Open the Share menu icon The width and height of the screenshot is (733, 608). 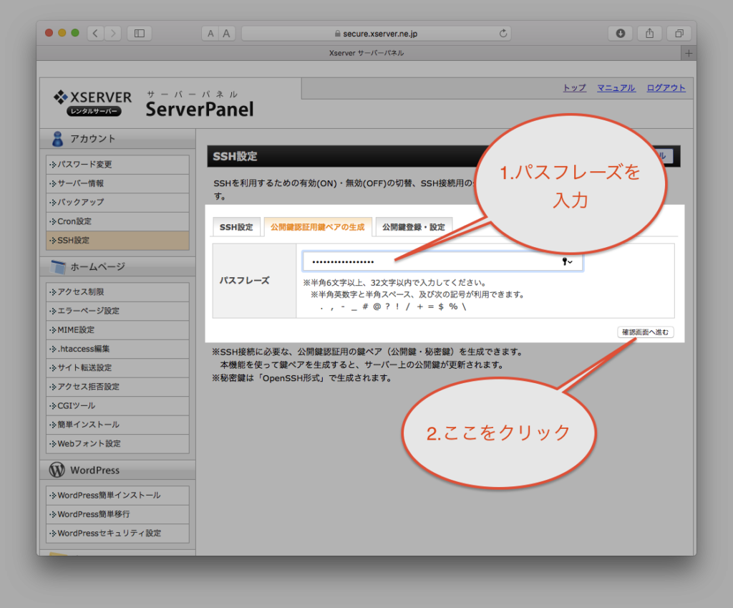pos(649,33)
